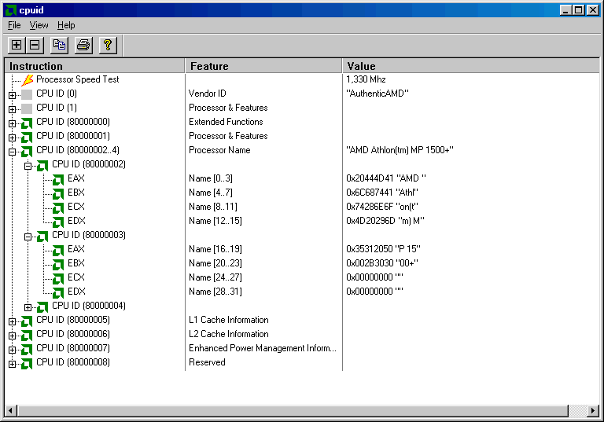Click the AMD icon beside CPU ID (80000002)
The image size is (604, 422).
click(42, 166)
